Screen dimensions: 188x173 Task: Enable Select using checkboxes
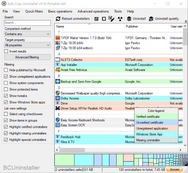tap(6, 114)
